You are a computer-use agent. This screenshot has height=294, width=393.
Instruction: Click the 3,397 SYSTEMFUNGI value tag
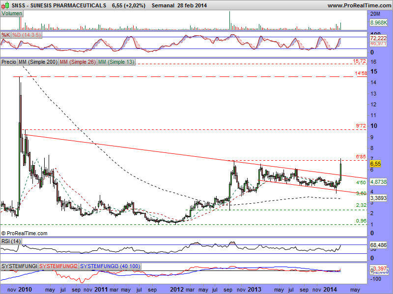380,269
